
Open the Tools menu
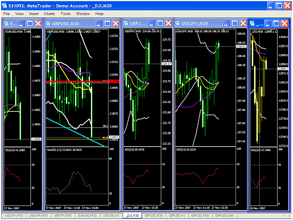click(66, 14)
